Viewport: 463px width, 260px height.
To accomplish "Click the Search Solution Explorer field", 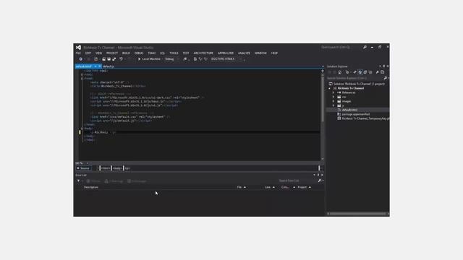I will click(354, 78).
